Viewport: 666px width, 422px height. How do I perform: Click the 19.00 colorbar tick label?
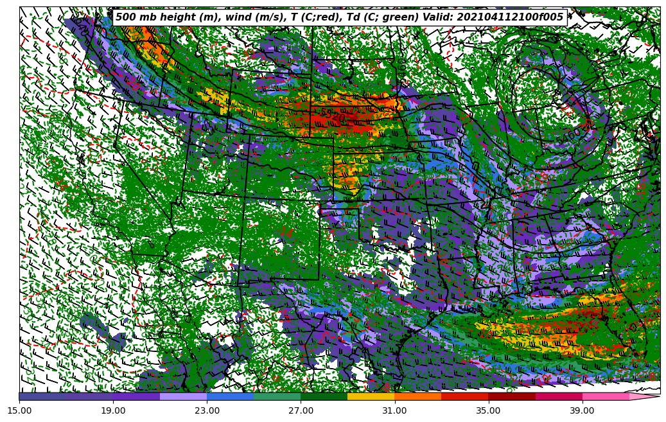tap(113, 410)
